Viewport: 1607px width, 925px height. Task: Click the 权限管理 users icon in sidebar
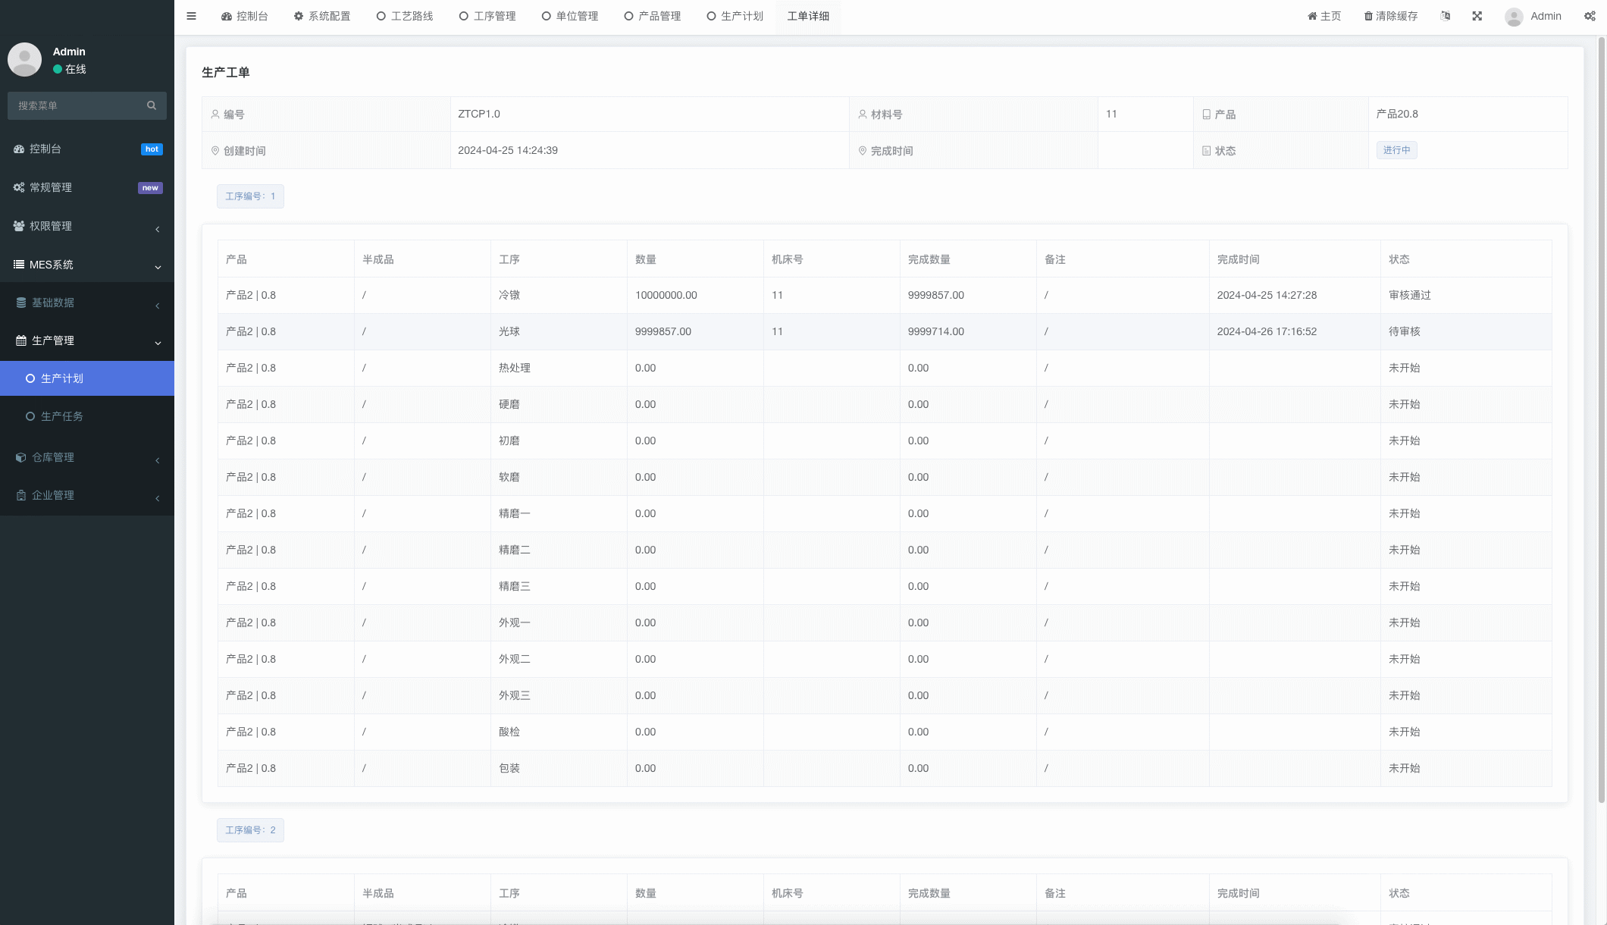(x=19, y=226)
